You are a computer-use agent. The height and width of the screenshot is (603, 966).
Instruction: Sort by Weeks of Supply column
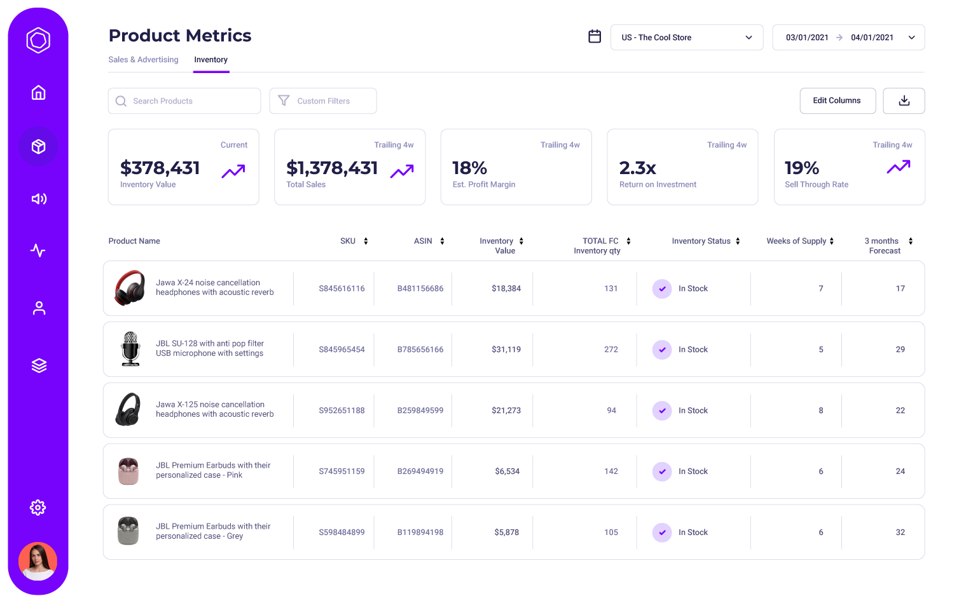[799, 241]
